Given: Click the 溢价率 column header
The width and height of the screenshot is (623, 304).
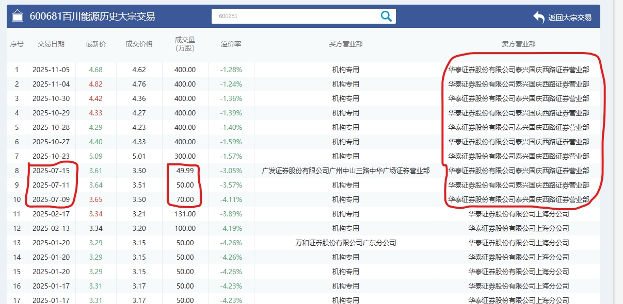Looking at the screenshot, I should pos(231,44).
